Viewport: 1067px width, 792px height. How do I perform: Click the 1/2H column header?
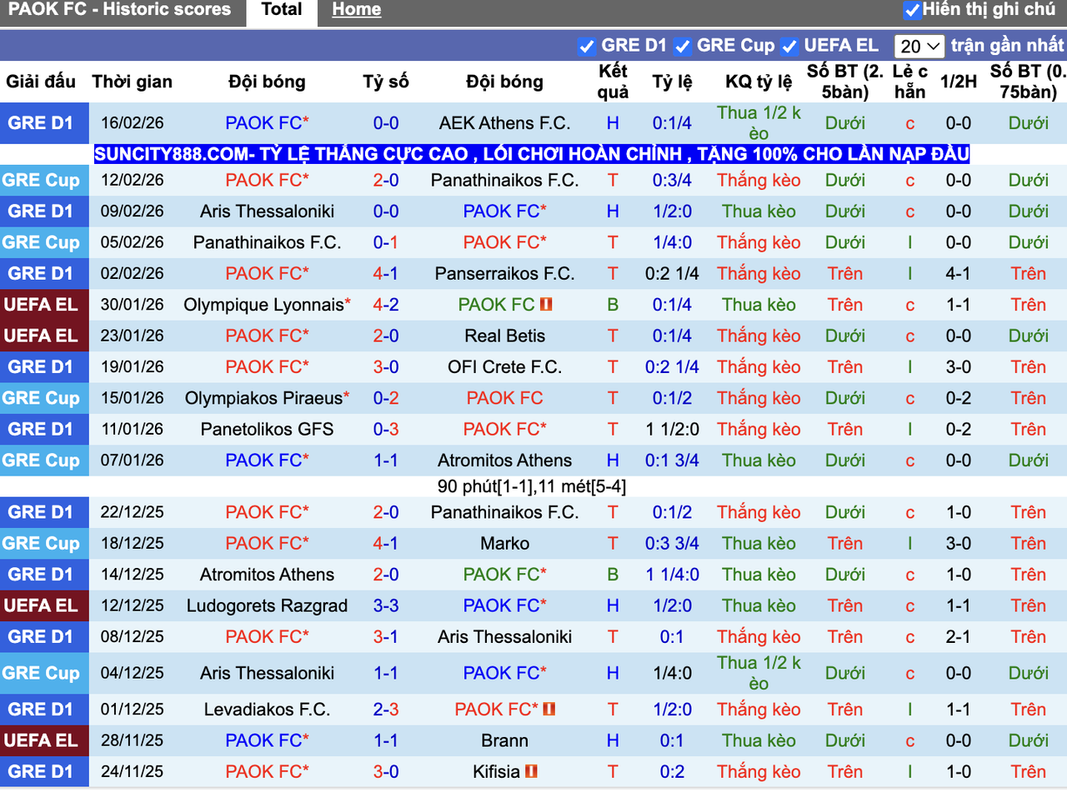tap(958, 82)
